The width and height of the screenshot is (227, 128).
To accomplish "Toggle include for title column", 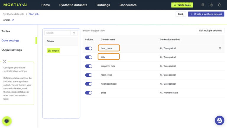I will (x=89, y=57).
